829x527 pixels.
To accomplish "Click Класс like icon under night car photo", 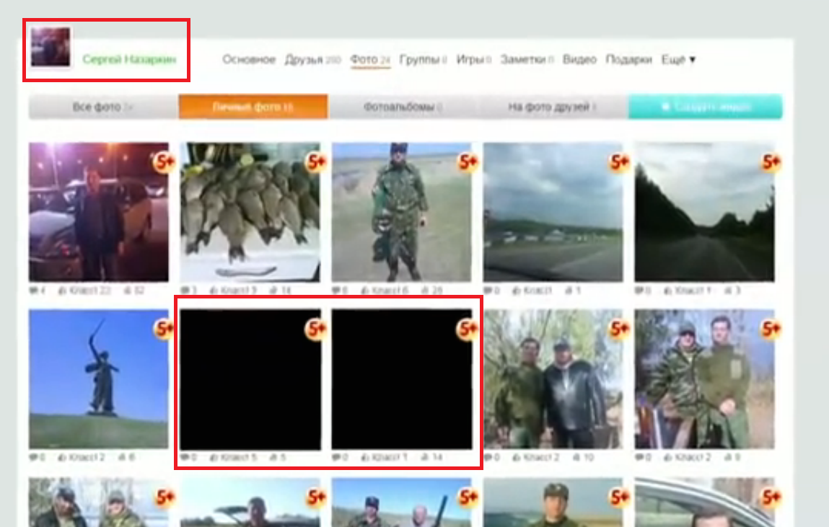I will (x=62, y=291).
